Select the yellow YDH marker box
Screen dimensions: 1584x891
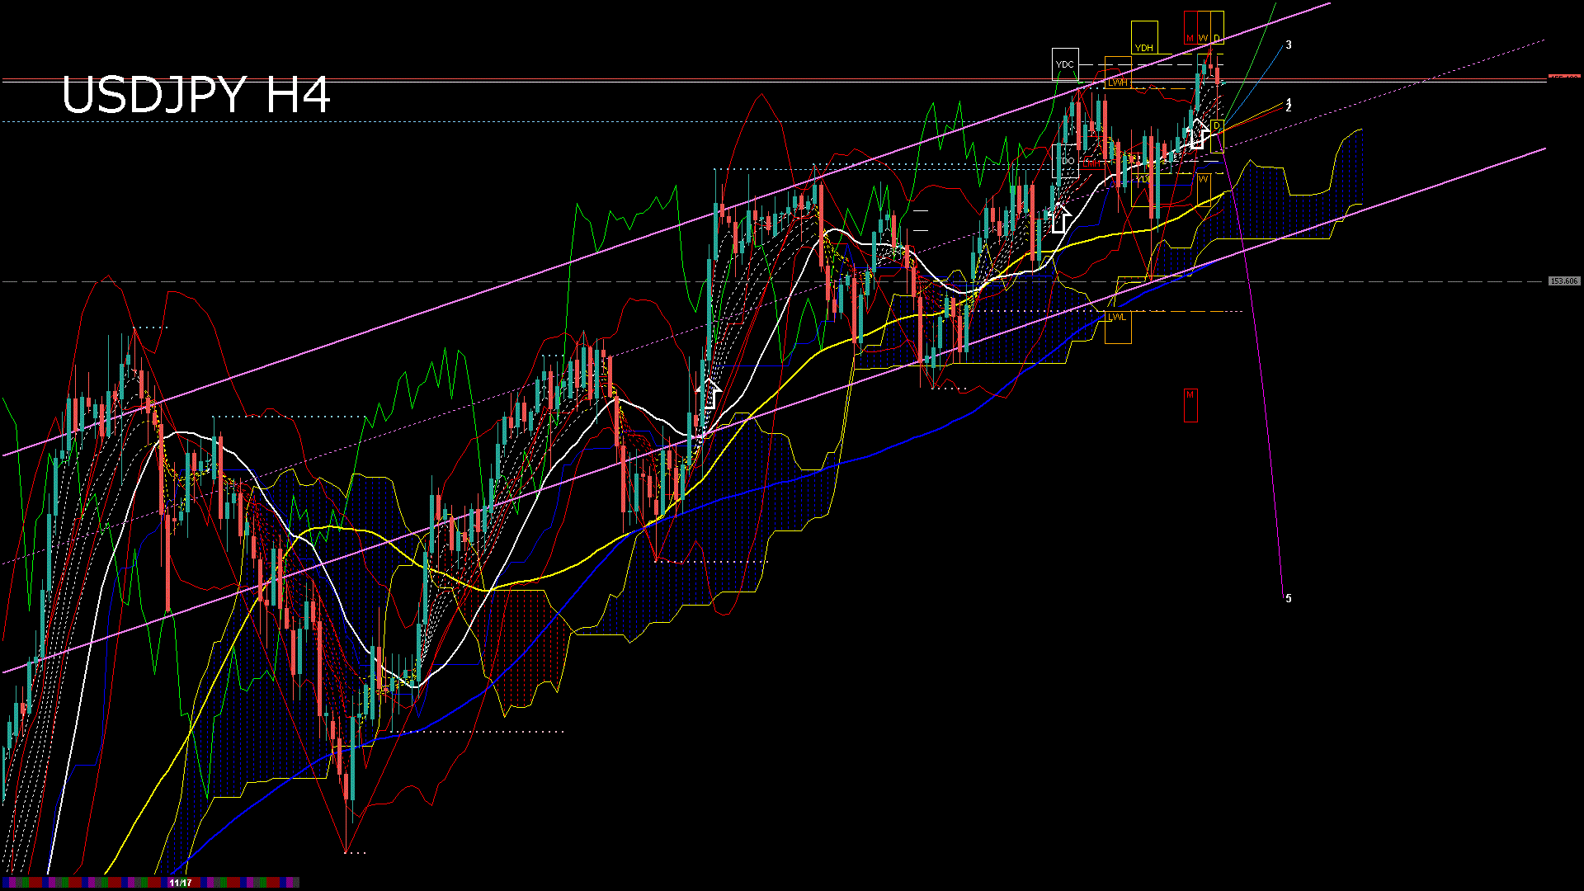click(x=1145, y=48)
